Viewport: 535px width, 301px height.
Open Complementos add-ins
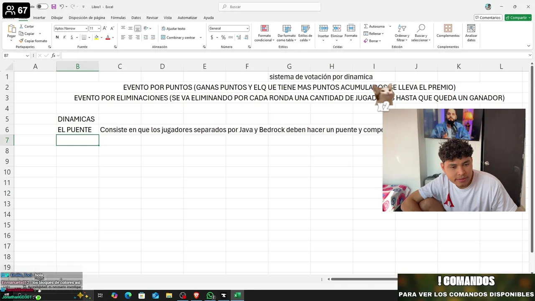[448, 31]
